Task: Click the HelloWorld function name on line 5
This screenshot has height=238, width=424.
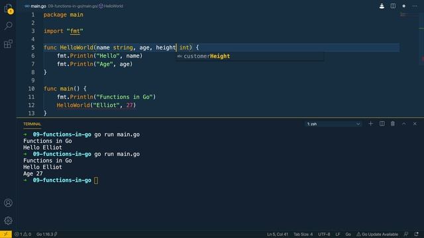Action: 77,48
